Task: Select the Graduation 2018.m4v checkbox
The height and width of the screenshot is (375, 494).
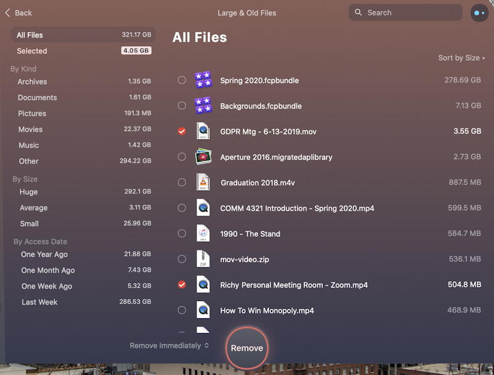Action: 182,182
